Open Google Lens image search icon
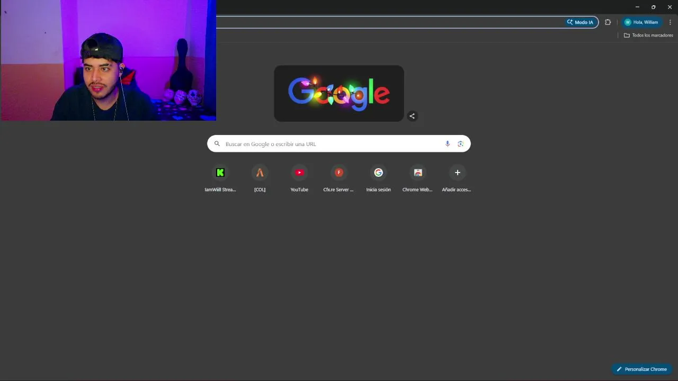 [460, 144]
